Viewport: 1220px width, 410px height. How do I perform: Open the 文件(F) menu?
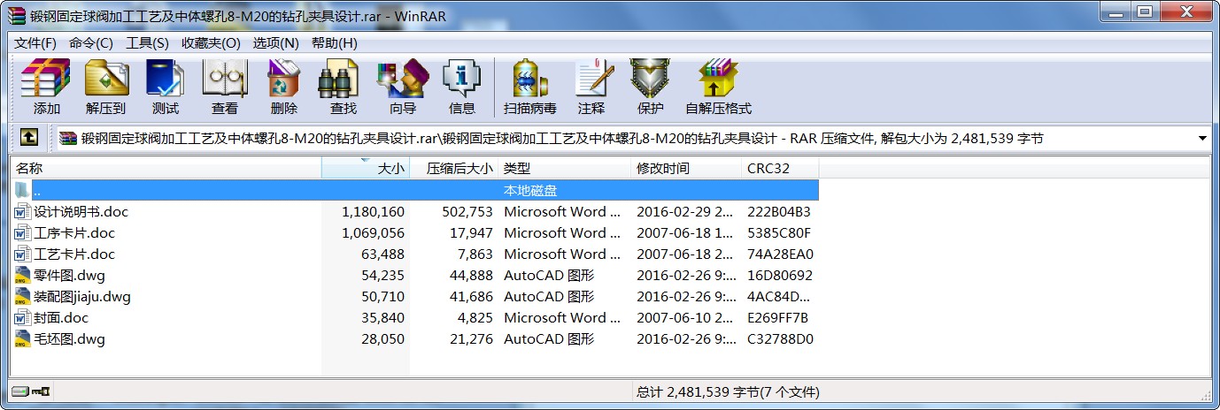35,43
